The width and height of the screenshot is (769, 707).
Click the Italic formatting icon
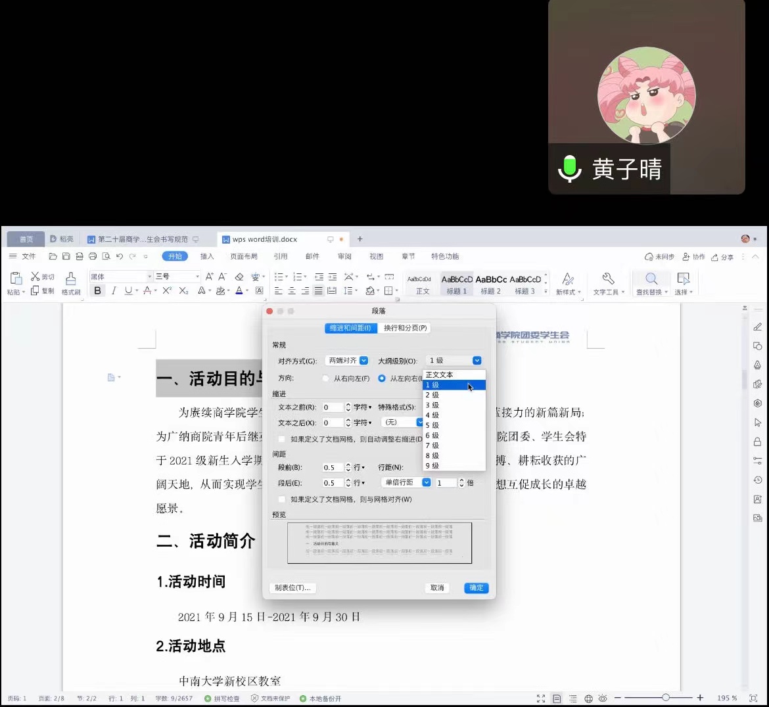coord(114,290)
